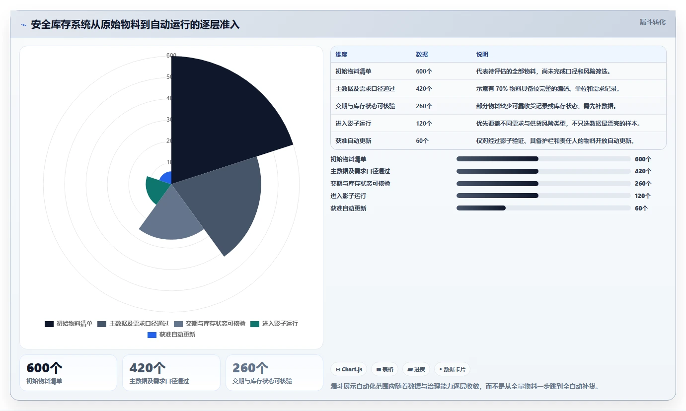Image resolution: width=686 pixels, height=411 pixels.
Task: Click the 获准自动更新 progress bar
Action: click(543, 208)
